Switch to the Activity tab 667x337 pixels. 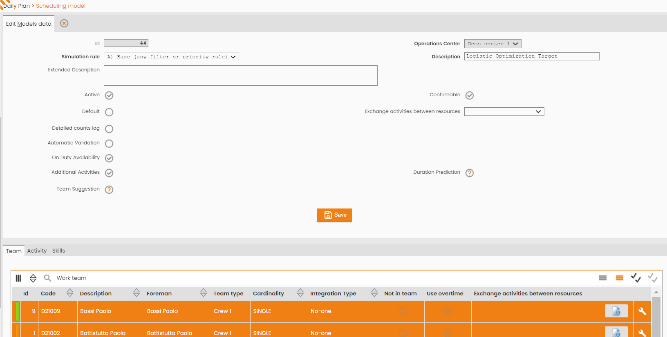click(x=37, y=251)
